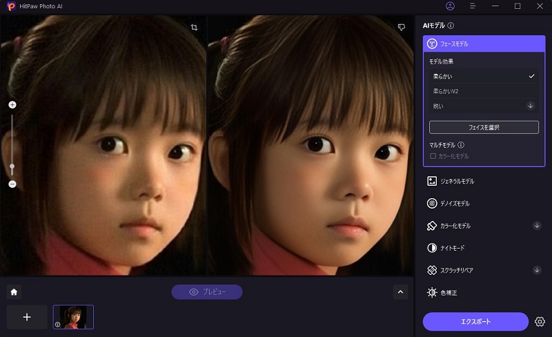Screen dimensions: 552x337
Task: Choose the 柔らかいV2 model effect
Action: point(483,91)
